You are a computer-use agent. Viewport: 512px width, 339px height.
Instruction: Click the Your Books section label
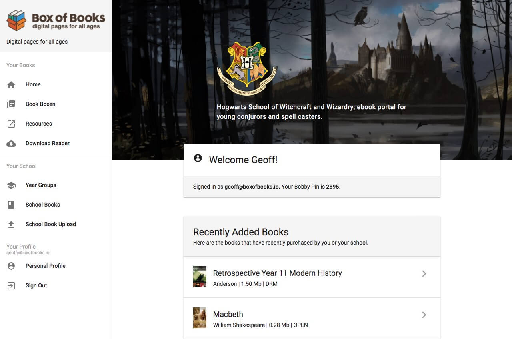[x=20, y=65]
